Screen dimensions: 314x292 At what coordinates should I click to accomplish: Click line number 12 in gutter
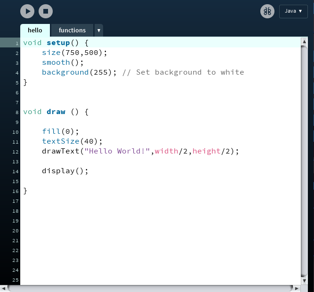tap(16, 152)
